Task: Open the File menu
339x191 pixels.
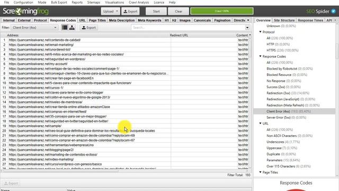Action: tap(7, 2)
